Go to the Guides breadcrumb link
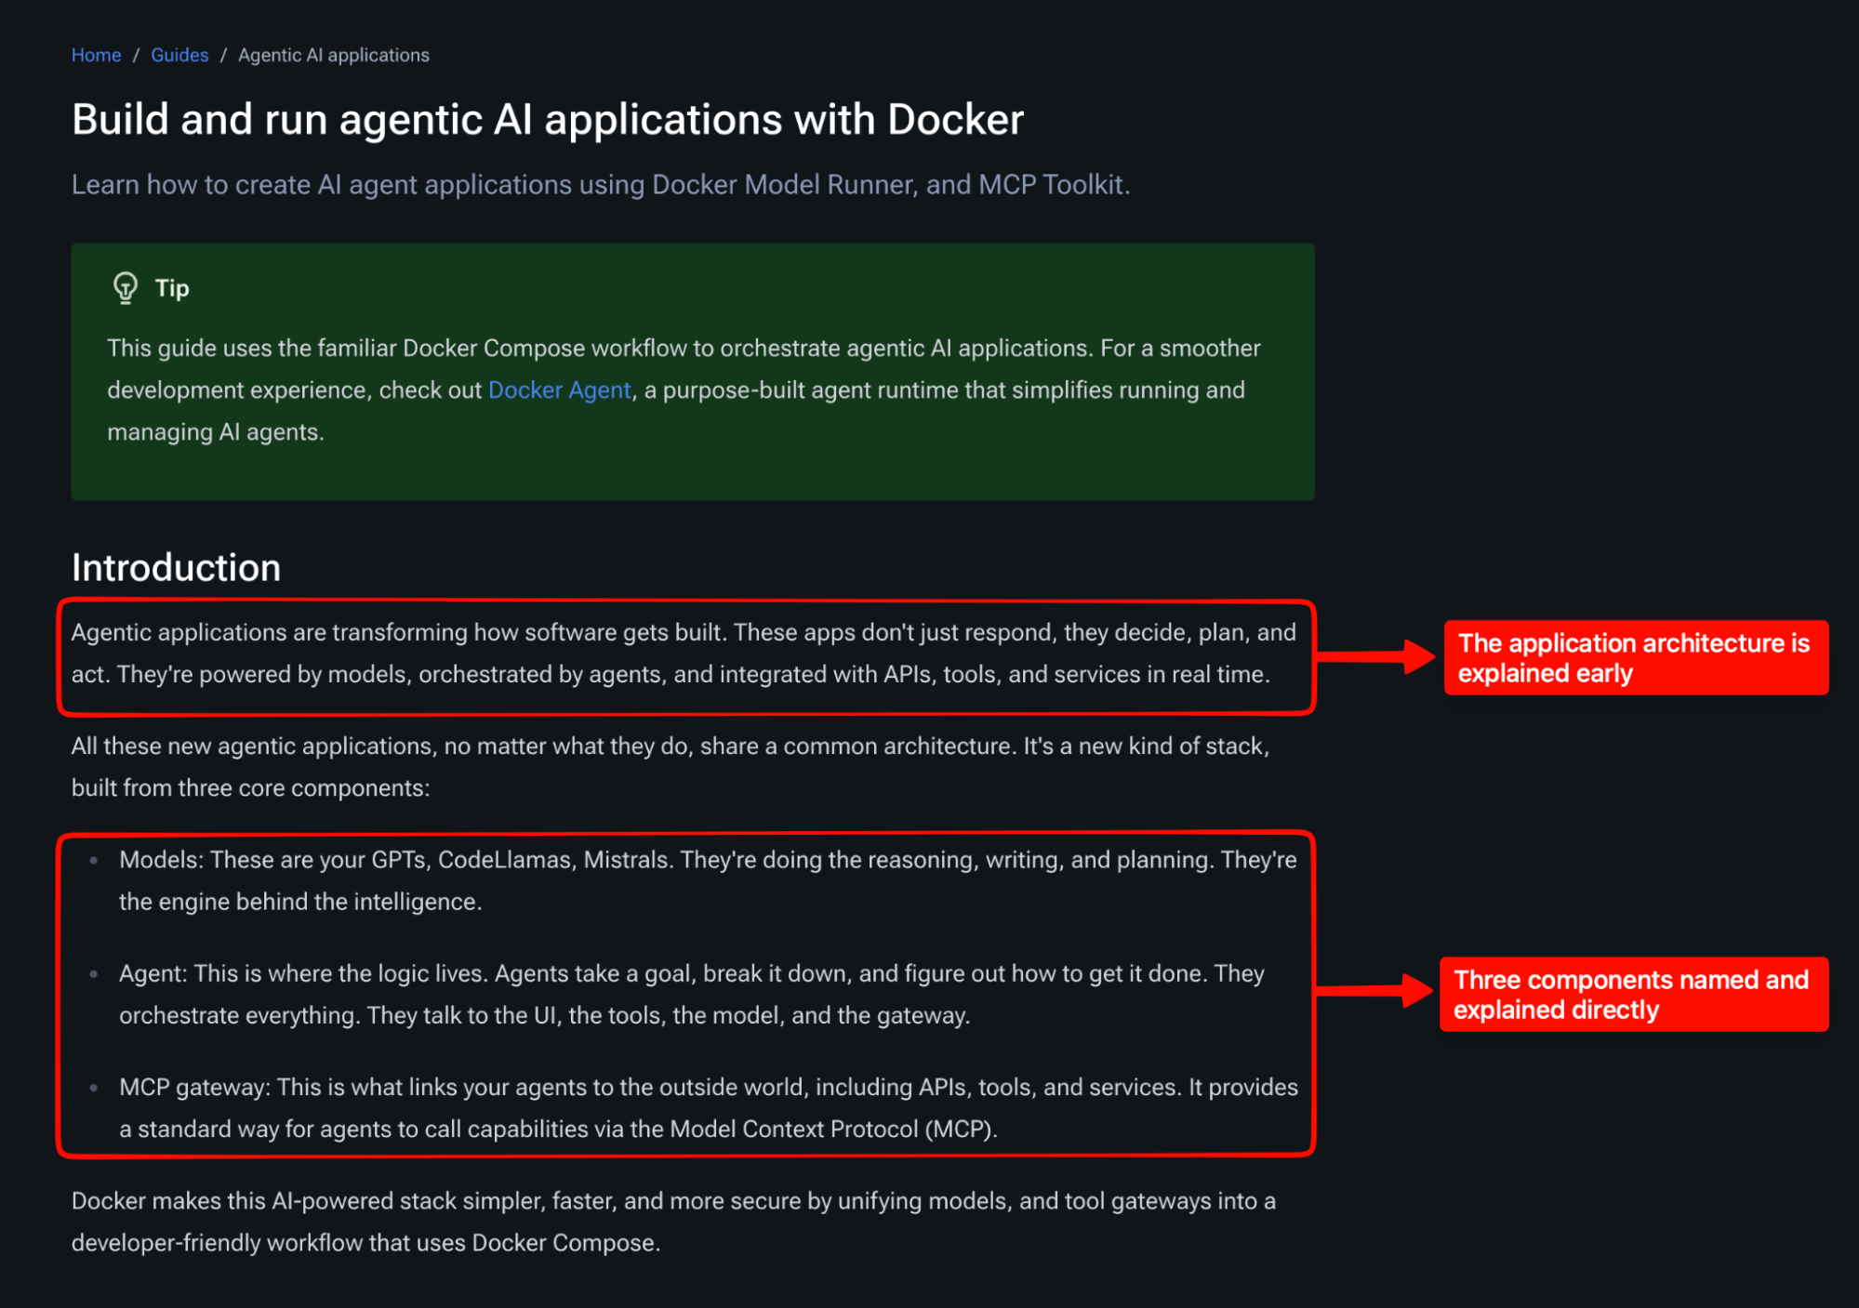Viewport: 1859px width, 1308px height. (x=179, y=55)
